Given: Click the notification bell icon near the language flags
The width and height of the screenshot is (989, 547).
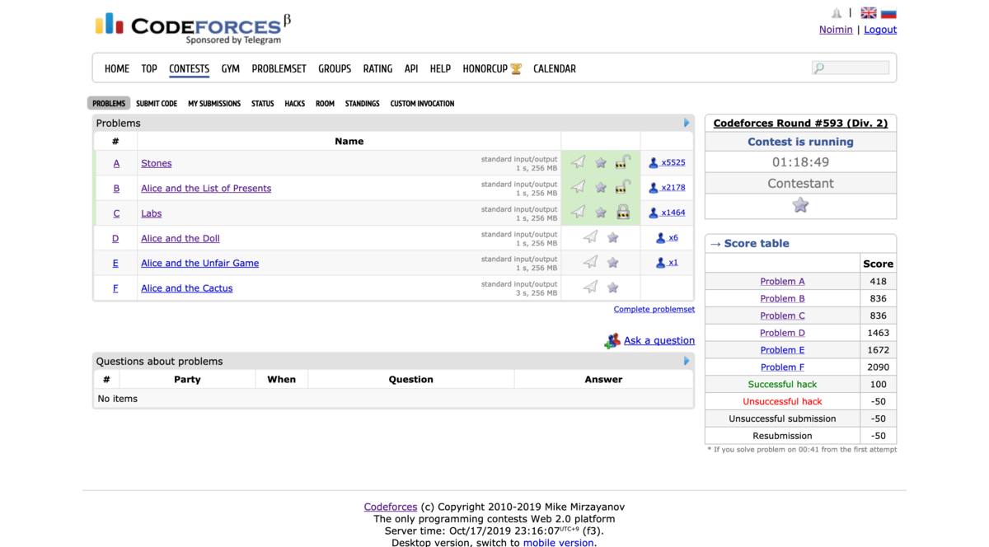Looking at the screenshot, I should 837,13.
